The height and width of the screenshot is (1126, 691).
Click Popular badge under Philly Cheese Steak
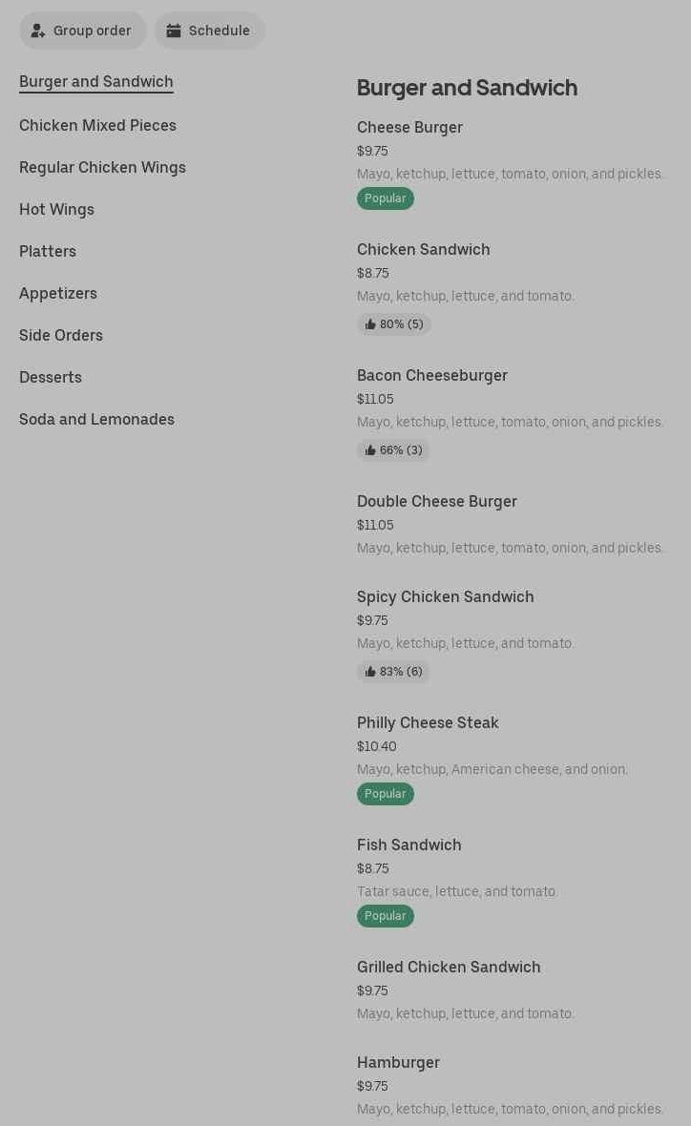click(x=385, y=794)
